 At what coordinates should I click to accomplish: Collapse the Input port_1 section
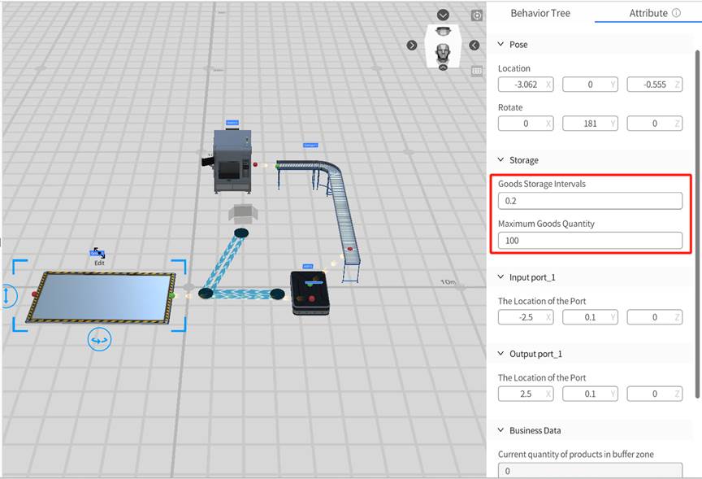click(500, 278)
